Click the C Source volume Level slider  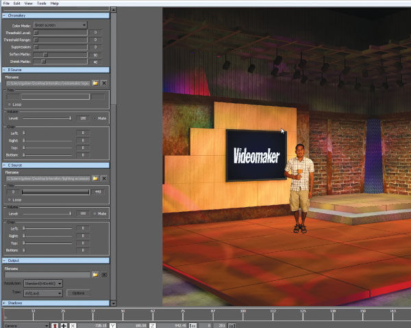pos(47,213)
